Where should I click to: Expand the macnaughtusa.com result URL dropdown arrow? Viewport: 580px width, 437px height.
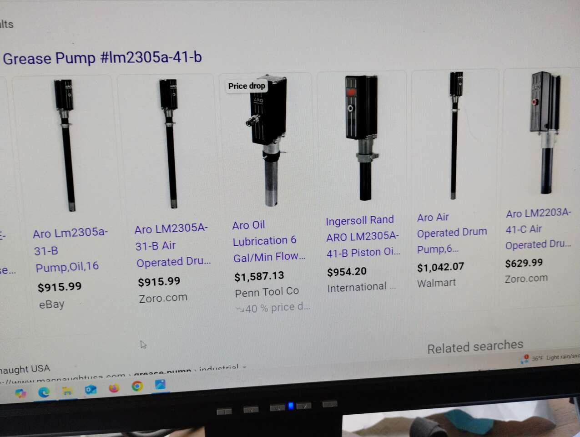(x=245, y=367)
